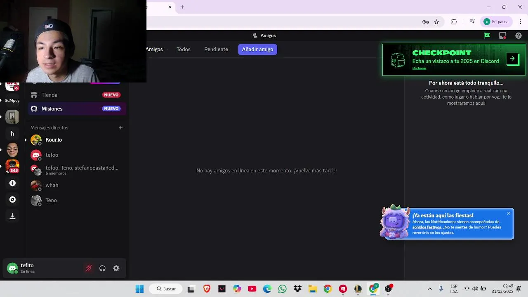Open the inbox icon in Discord header
The image size is (528, 297).
[502, 35]
